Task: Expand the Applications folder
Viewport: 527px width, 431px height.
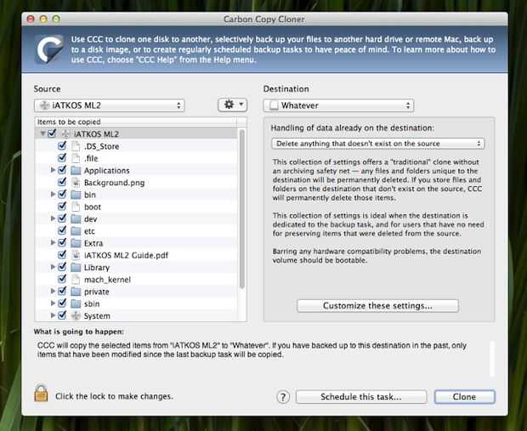Action: 53,170
